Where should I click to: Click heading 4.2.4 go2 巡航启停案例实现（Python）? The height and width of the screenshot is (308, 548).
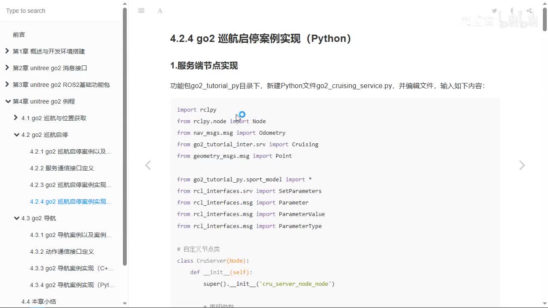coord(262,38)
